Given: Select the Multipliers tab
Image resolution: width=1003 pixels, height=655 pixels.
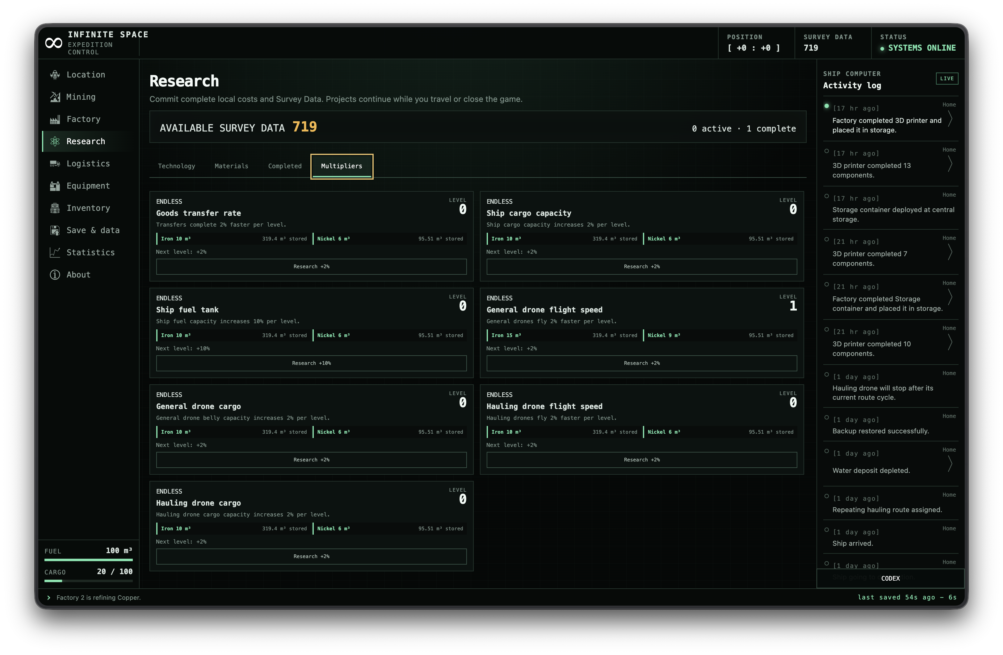Looking at the screenshot, I should tap(342, 166).
